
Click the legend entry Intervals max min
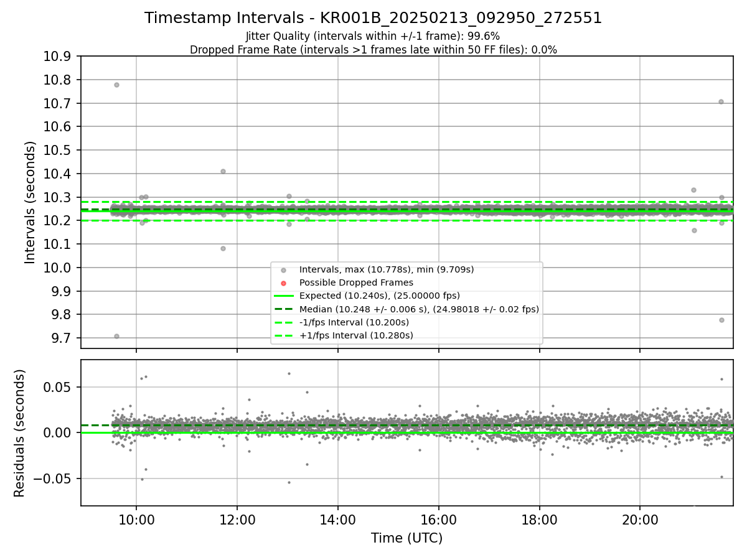(x=387, y=269)
